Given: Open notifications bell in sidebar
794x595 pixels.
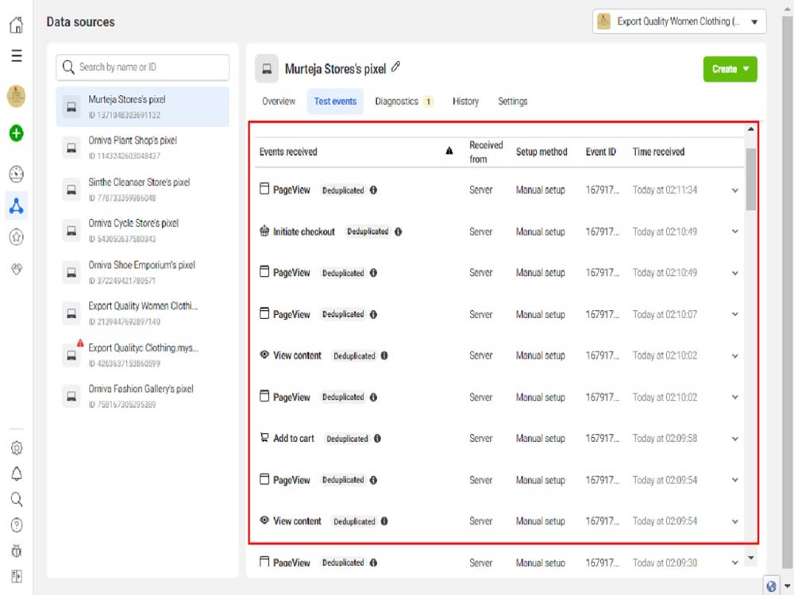Looking at the screenshot, I should tap(16, 474).
